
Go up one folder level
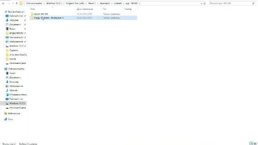point(17,3)
